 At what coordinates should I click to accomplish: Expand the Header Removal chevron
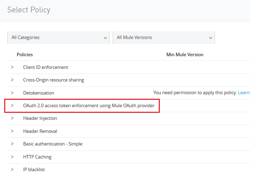pyautogui.click(x=12, y=131)
